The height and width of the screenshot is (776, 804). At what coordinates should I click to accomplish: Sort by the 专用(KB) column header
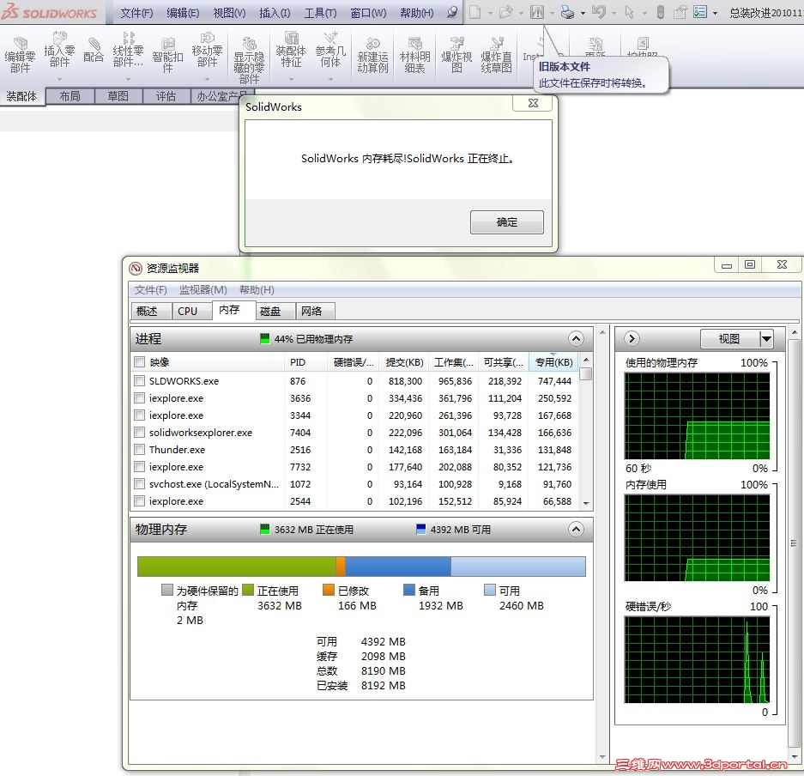[553, 362]
